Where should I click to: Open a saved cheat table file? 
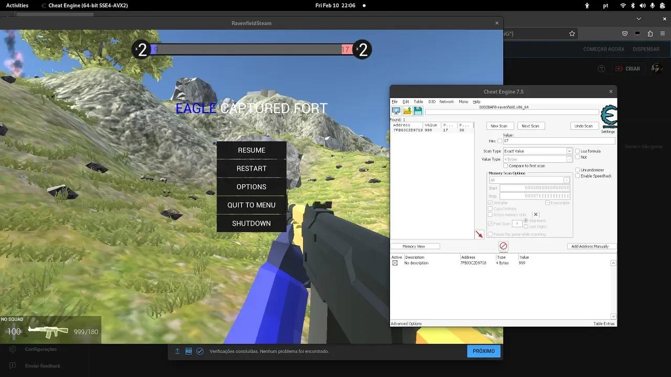[x=408, y=110]
